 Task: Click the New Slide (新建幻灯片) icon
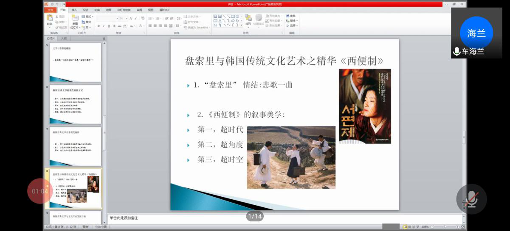tap(75, 18)
